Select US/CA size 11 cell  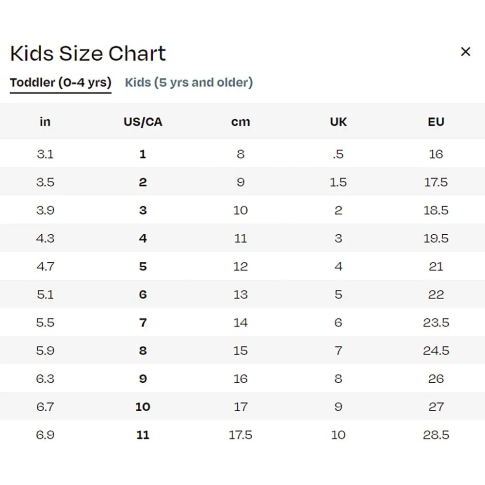[143, 435]
